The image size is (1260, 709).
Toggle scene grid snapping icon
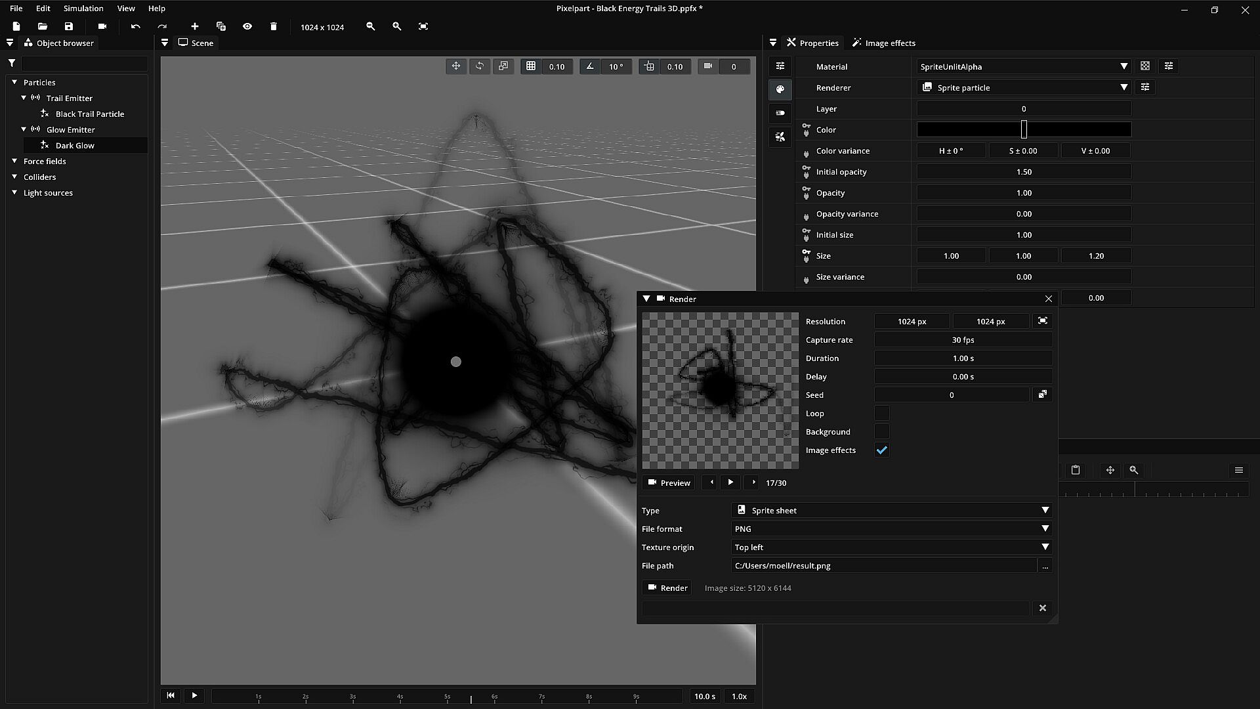click(531, 66)
